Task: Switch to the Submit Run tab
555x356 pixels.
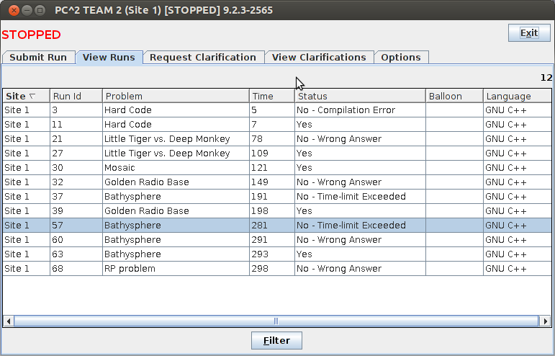Action: 38,58
